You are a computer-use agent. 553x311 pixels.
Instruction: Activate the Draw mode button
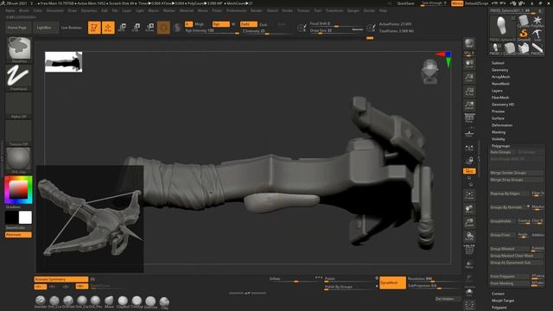click(108, 28)
